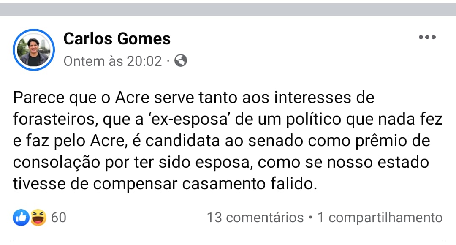Open the three-dot post options menu
Image resolution: width=456 pixels, height=245 pixels.
(427, 38)
